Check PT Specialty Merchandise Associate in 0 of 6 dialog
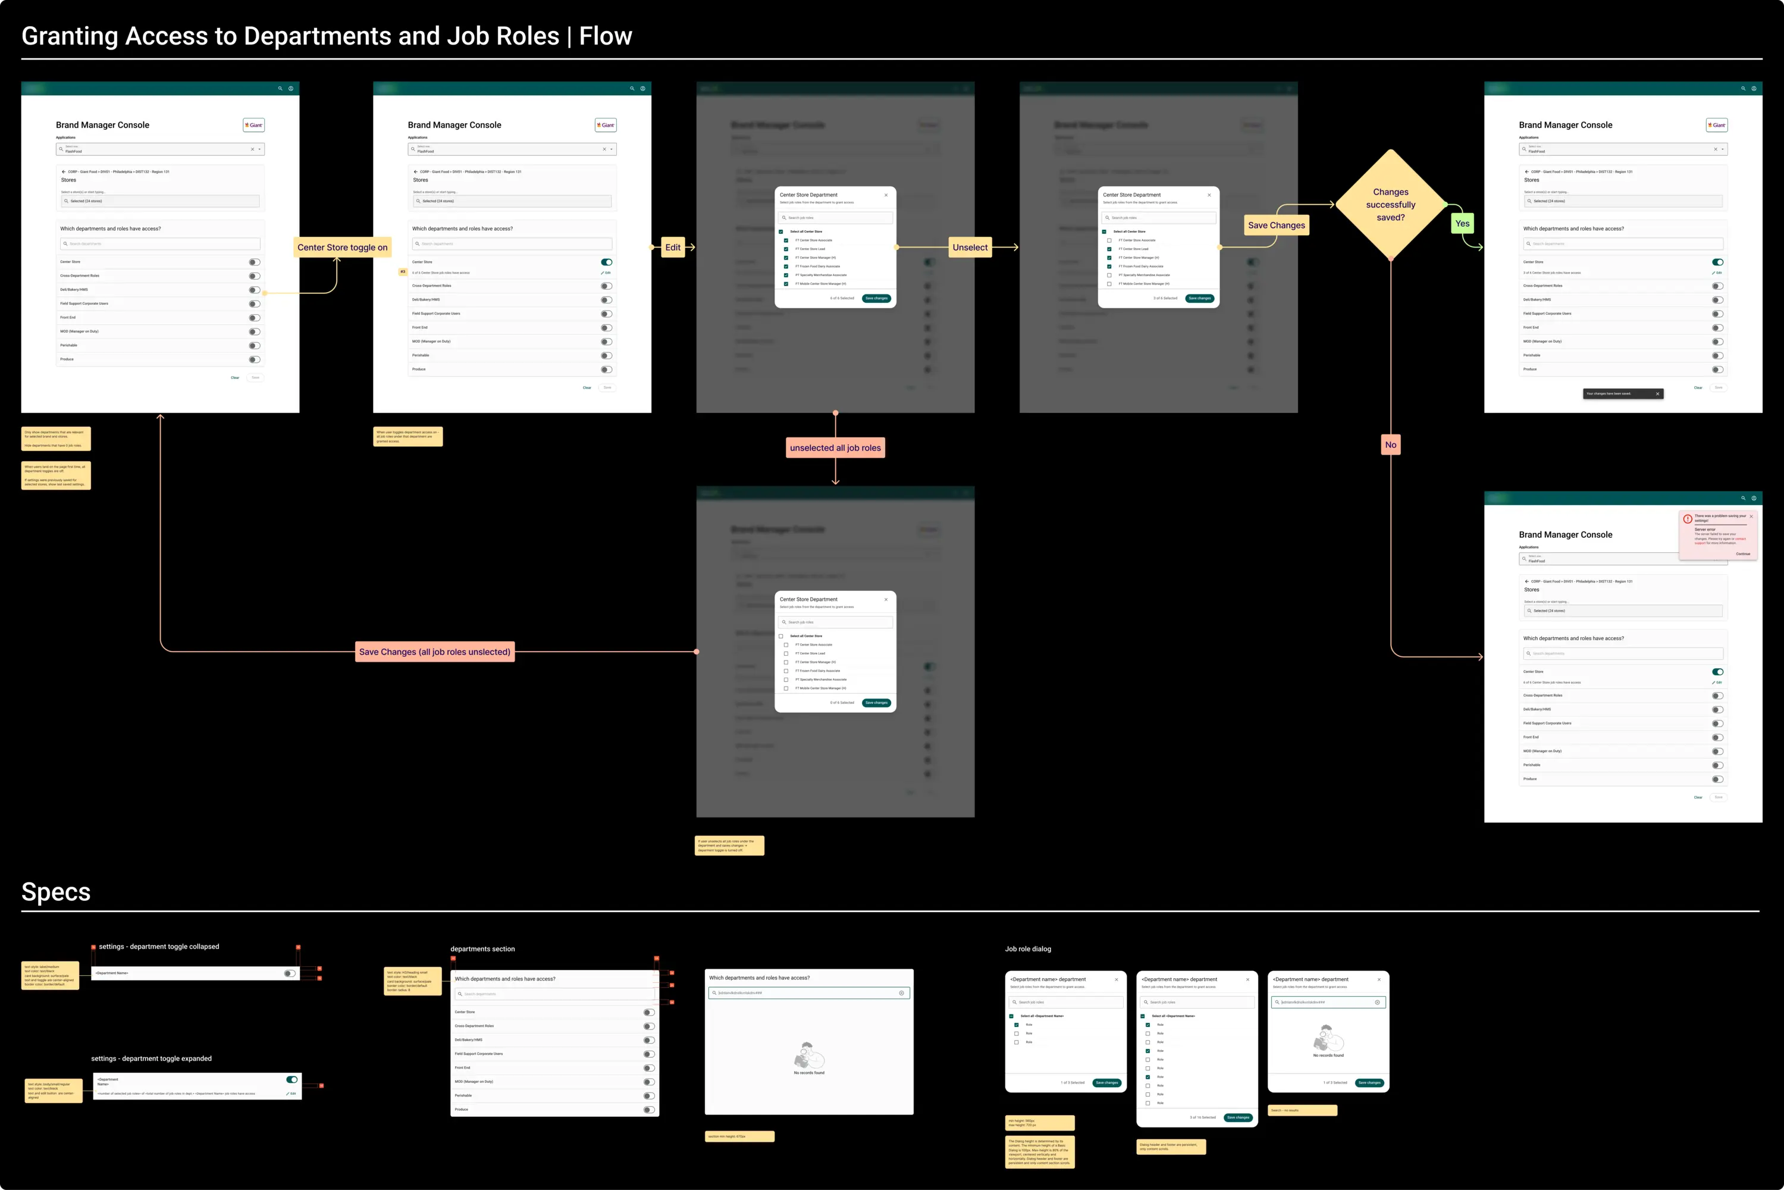This screenshot has width=1784, height=1190. click(786, 679)
